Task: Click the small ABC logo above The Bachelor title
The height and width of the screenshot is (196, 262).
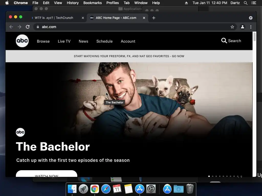Action: pos(20,132)
